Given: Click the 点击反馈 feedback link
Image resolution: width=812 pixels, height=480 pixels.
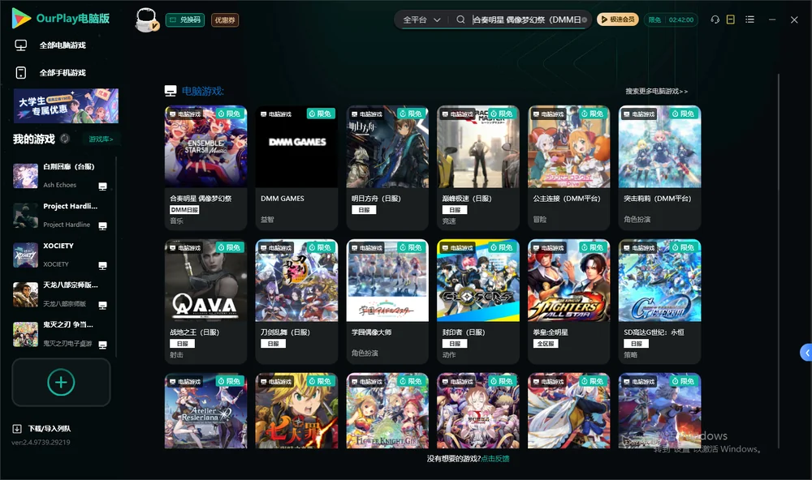Looking at the screenshot, I should (495, 459).
